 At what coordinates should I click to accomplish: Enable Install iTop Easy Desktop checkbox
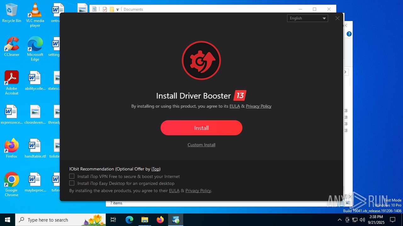72,183
